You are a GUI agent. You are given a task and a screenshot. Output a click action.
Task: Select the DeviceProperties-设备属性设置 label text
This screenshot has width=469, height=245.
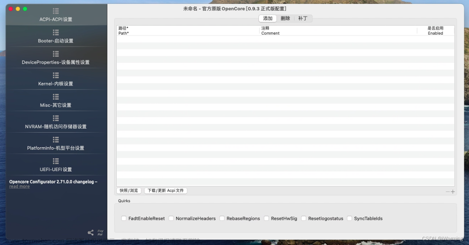click(56, 62)
